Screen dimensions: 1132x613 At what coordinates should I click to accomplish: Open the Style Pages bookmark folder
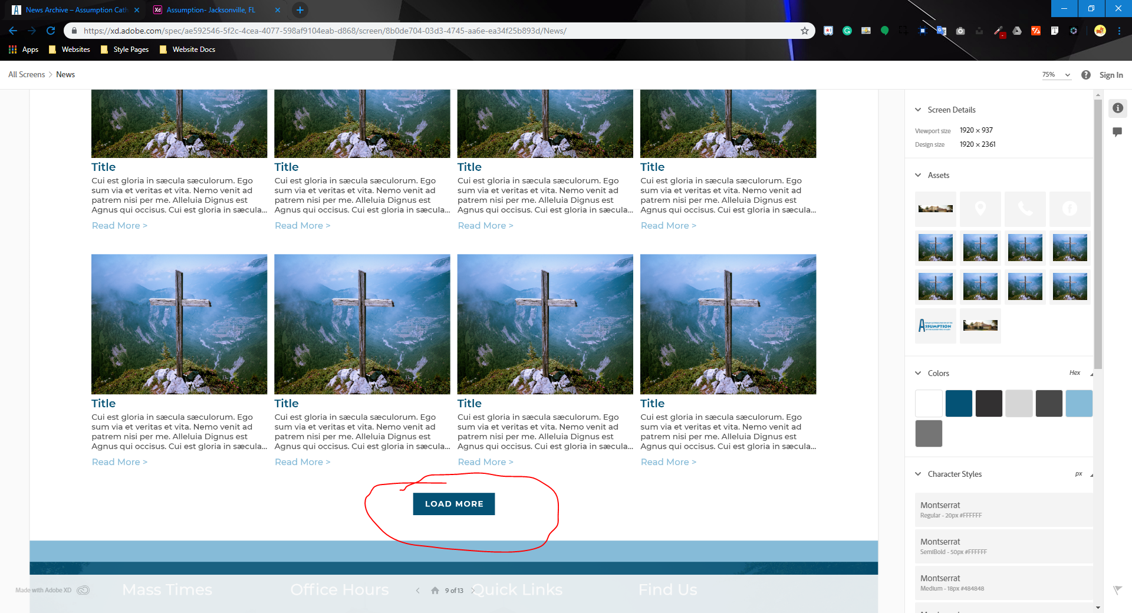124,50
